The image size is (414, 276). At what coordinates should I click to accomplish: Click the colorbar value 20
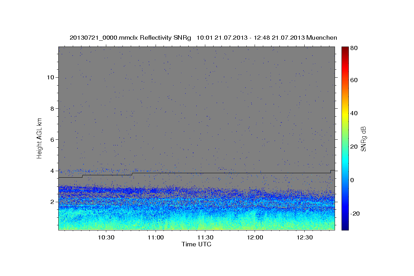(x=355, y=147)
